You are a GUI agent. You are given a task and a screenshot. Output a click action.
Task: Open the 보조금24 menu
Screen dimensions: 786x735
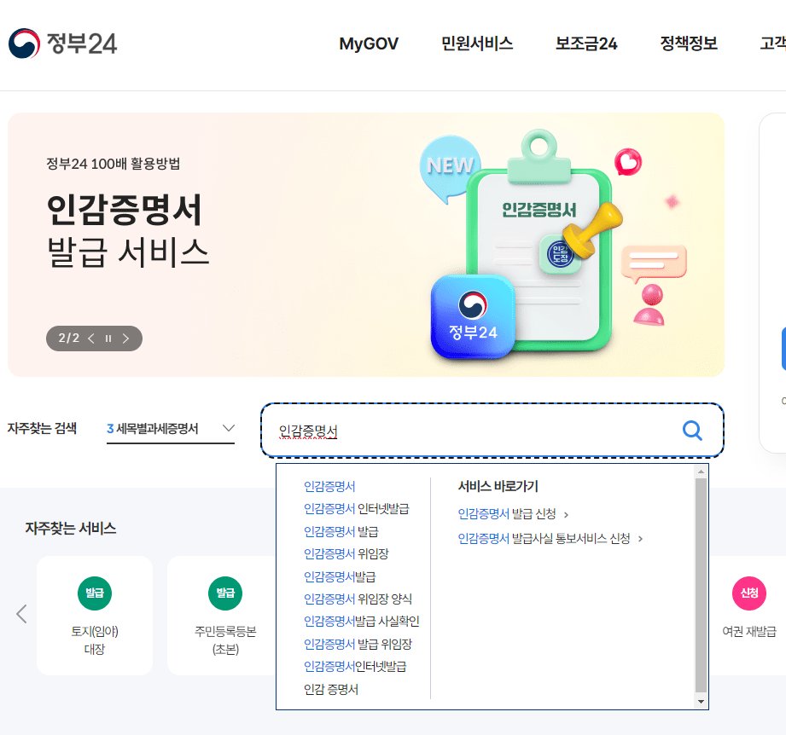(586, 43)
